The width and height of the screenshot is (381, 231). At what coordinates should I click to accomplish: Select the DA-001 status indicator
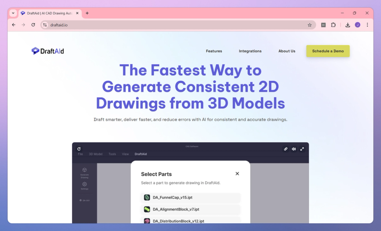click(85, 200)
